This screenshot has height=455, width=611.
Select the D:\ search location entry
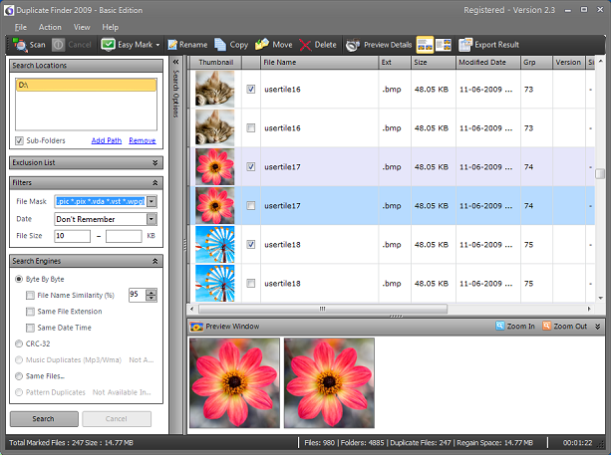86,85
